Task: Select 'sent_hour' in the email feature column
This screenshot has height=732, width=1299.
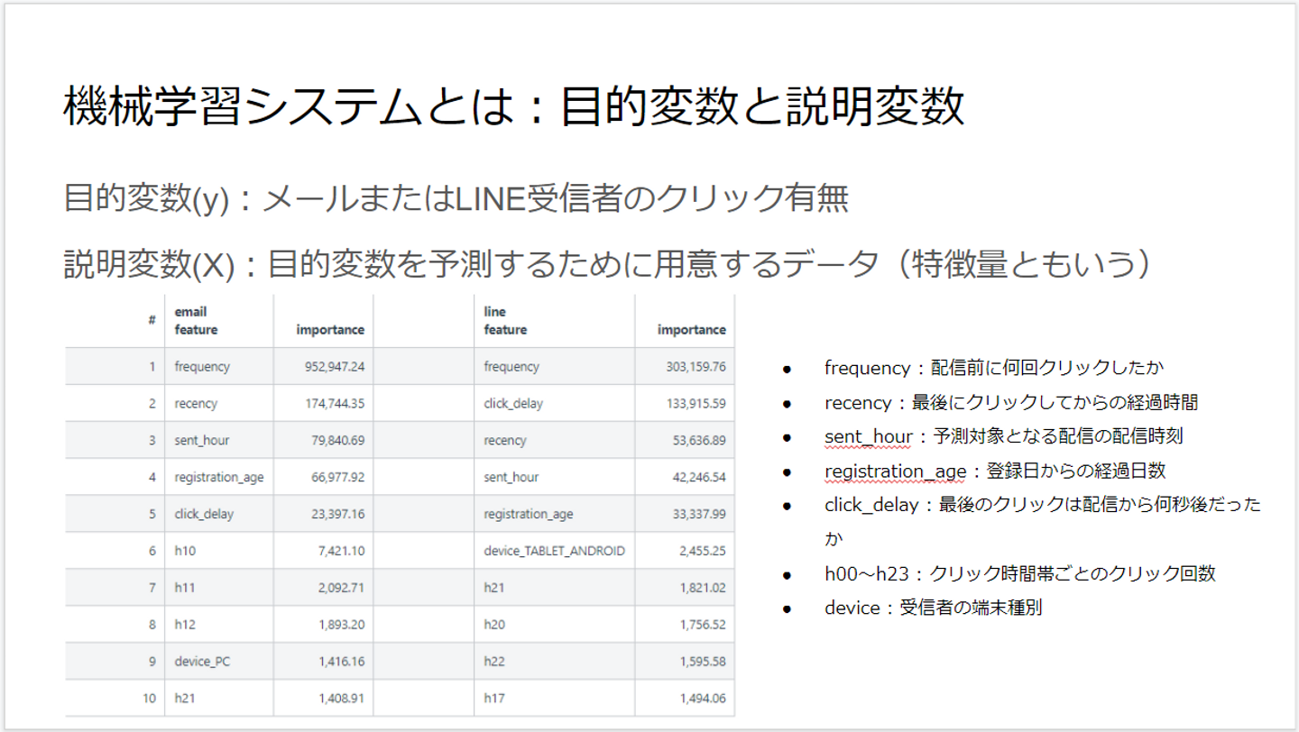Action: (202, 441)
